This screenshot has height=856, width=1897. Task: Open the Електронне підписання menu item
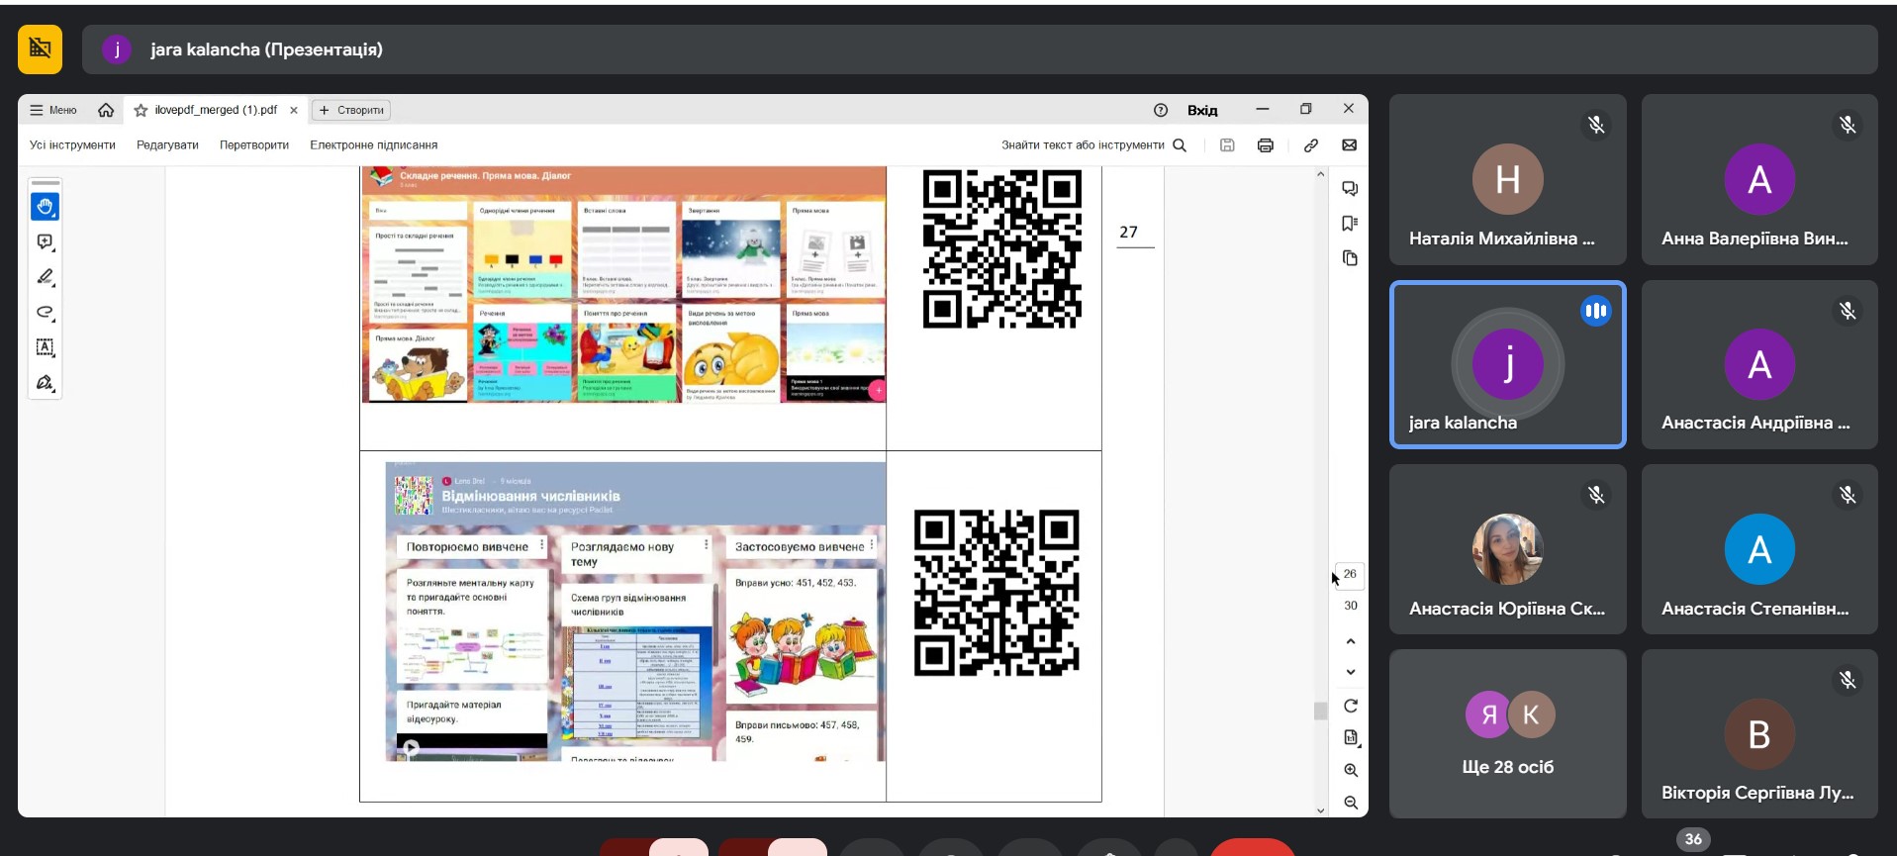(x=374, y=144)
